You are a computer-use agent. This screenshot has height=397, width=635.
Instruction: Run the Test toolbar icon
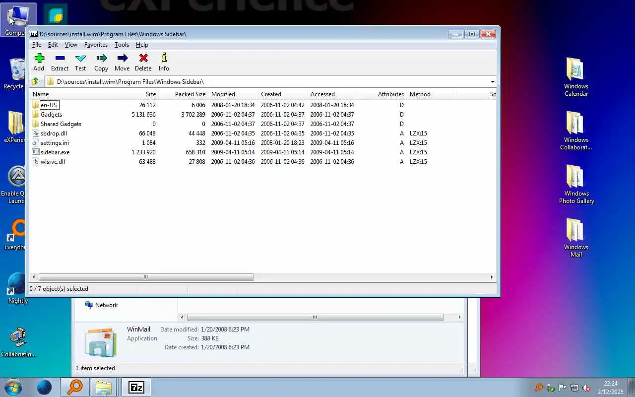[x=81, y=58]
